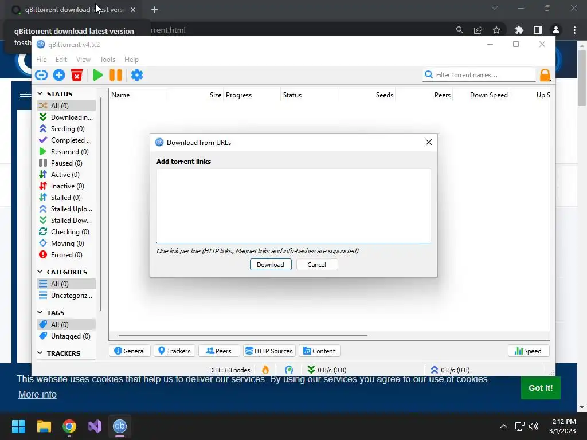Click the Download button in dialog
587x440 pixels.
271,265
